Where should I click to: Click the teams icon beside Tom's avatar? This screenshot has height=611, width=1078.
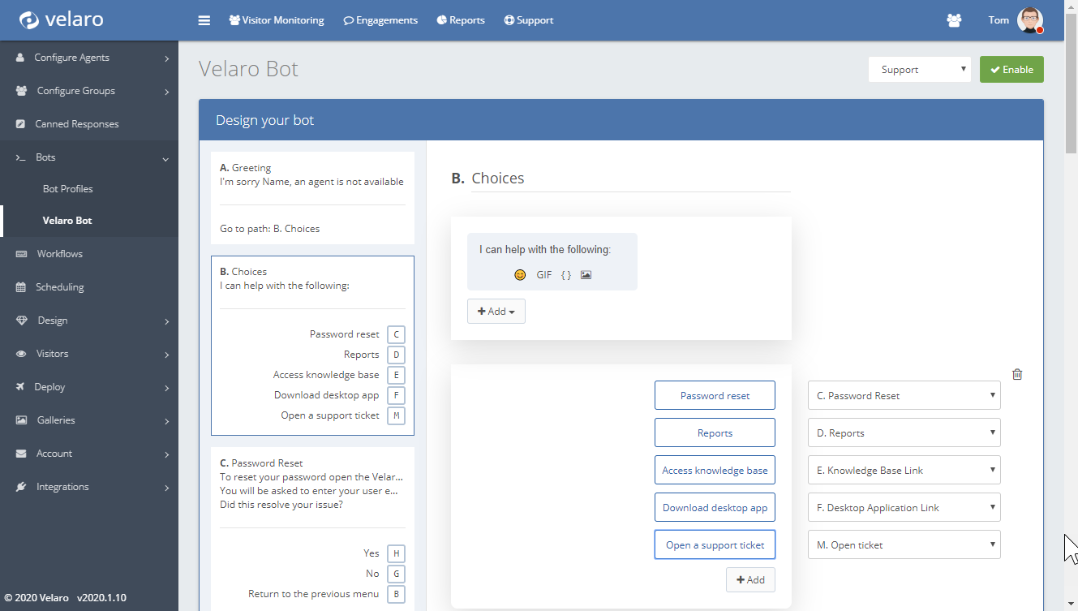[x=954, y=19]
